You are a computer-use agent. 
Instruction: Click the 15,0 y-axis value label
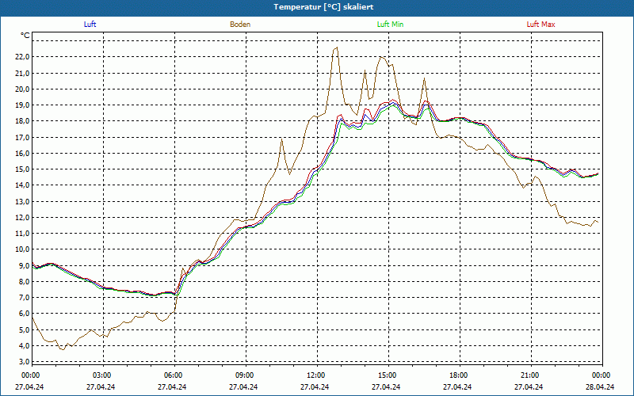pos(21,169)
